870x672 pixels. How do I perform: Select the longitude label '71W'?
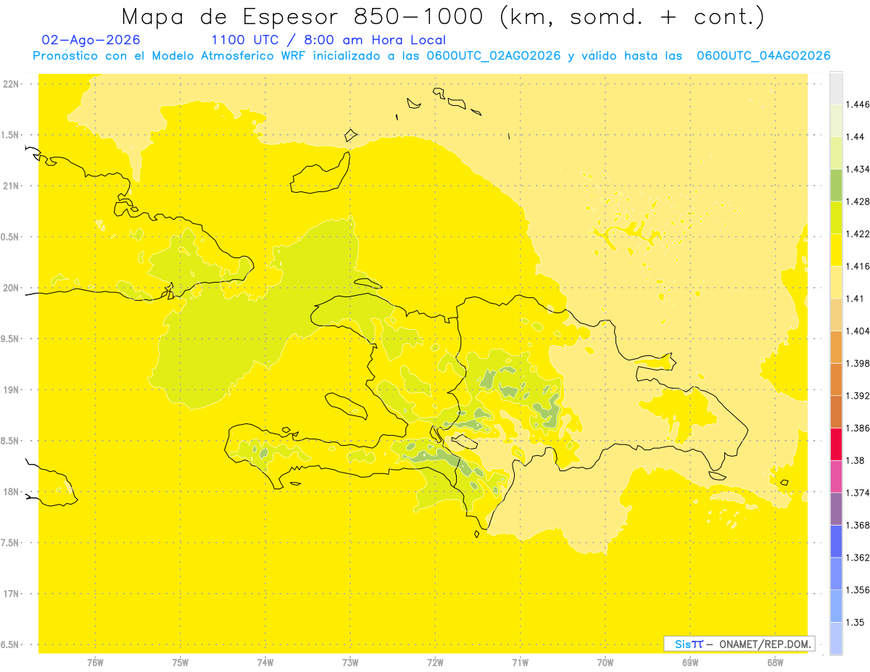pos(520,663)
